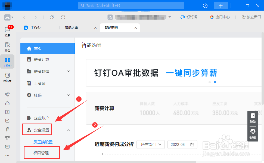The width and height of the screenshot is (264, 163).
Task: Open the mail envelope icon in sidebar
Action: tap(7, 147)
